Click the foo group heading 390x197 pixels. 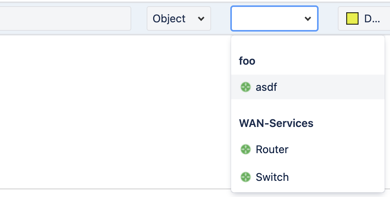click(x=247, y=61)
